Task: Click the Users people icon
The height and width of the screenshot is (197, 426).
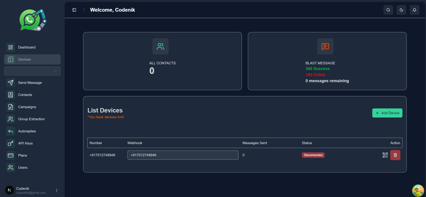Action: pos(11,167)
